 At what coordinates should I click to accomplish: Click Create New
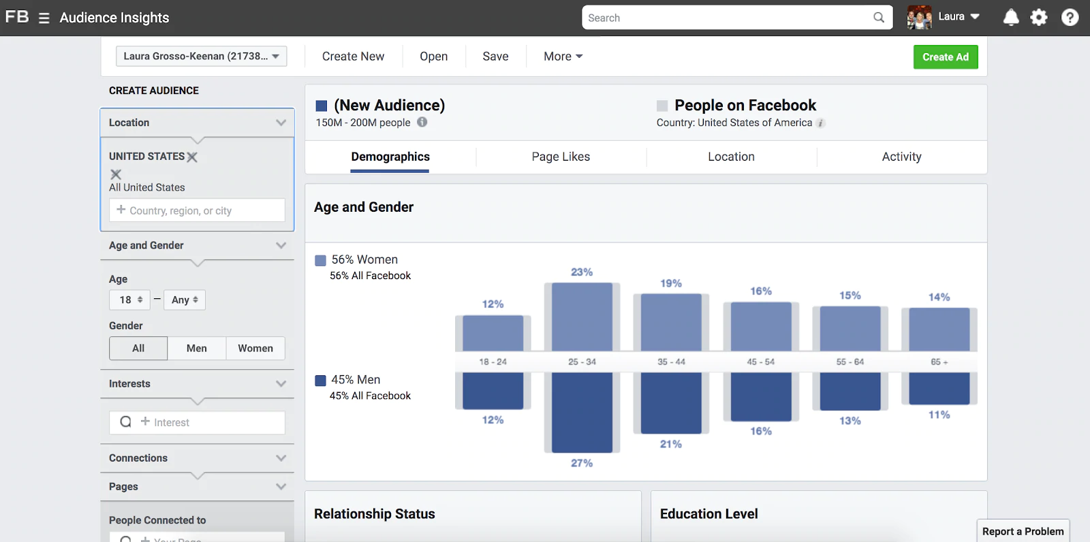pyautogui.click(x=353, y=57)
